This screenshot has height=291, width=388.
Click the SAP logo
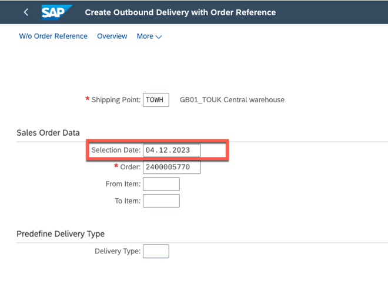[x=57, y=12]
